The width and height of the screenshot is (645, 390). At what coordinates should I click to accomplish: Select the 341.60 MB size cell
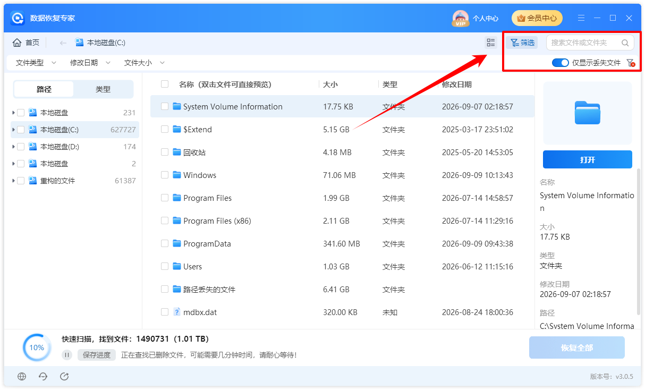click(x=342, y=243)
